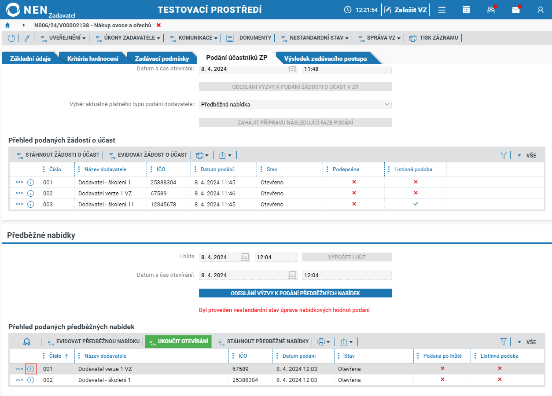Open three-dots menu for nabídka 002 row
The width and height of the screenshot is (552, 396).
click(19, 380)
